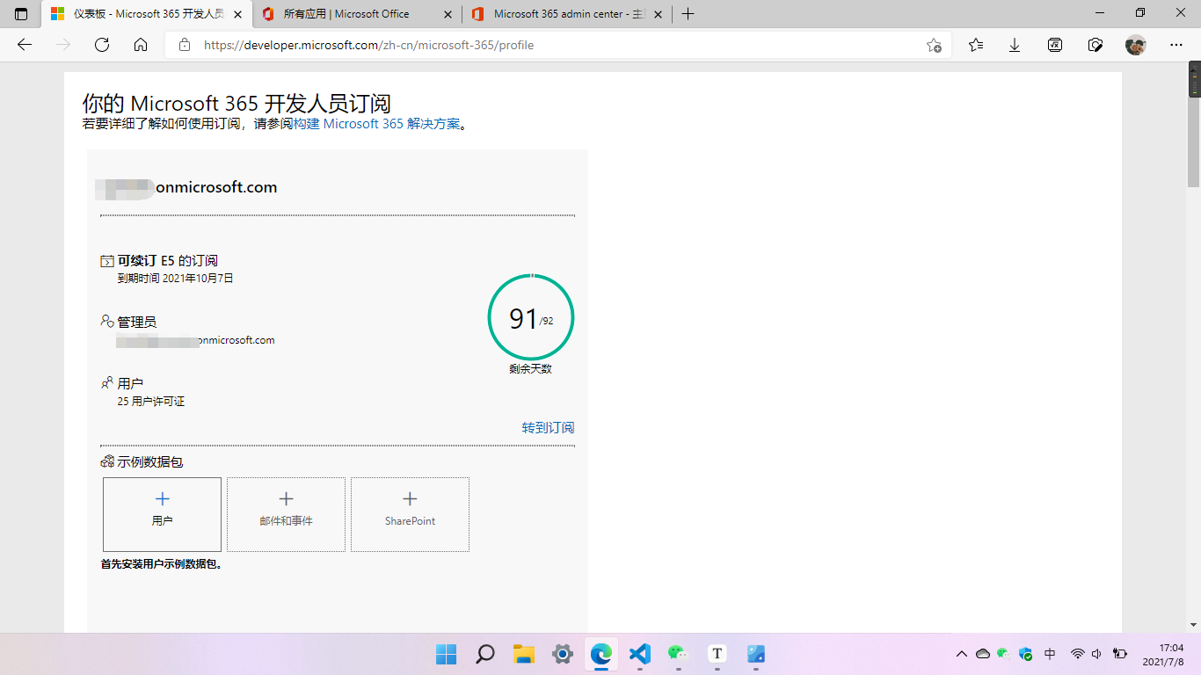Click the 25 用户许可证 text
Image resolution: width=1201 pixels, height=675 pixels.
(151, 402)
